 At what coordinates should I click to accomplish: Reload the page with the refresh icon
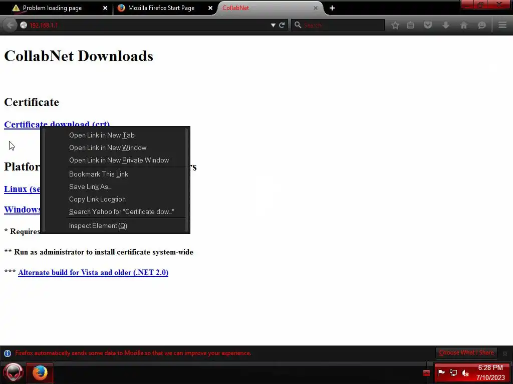[x=282, y=25]
